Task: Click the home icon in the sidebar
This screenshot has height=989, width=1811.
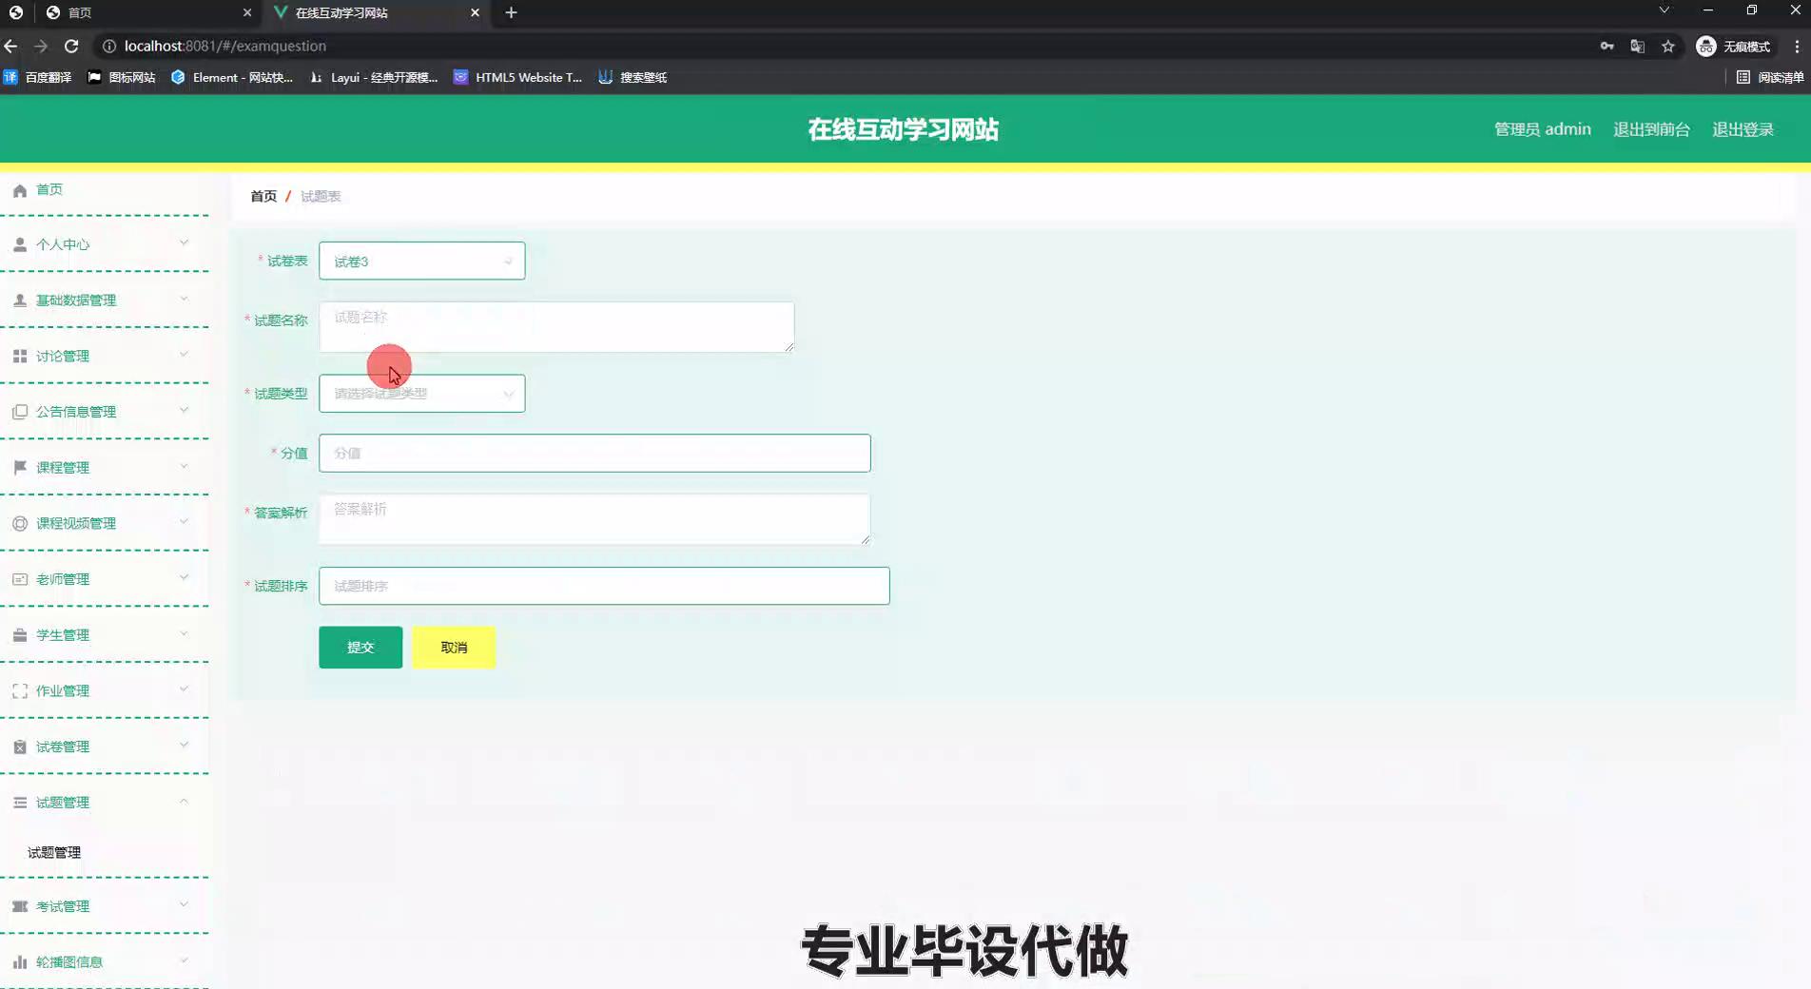Action: (19, 190)
